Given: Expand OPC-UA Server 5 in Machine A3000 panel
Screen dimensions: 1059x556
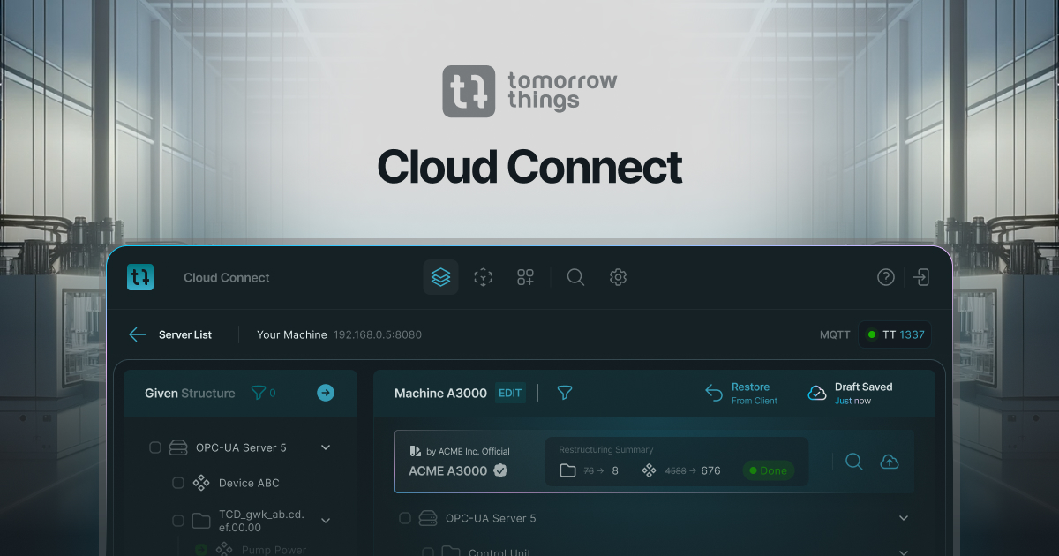Looking at the screenshot, I should (x=903, y=518).
